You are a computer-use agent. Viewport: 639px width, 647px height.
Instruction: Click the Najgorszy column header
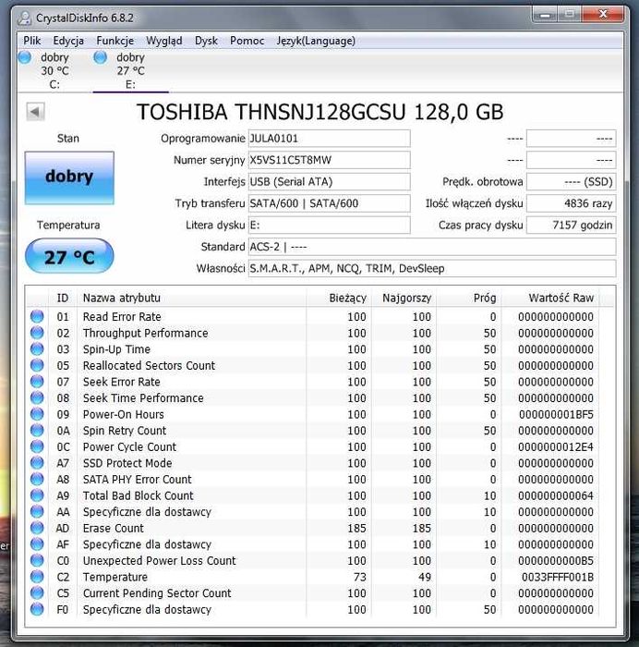[x=404, y=298]
